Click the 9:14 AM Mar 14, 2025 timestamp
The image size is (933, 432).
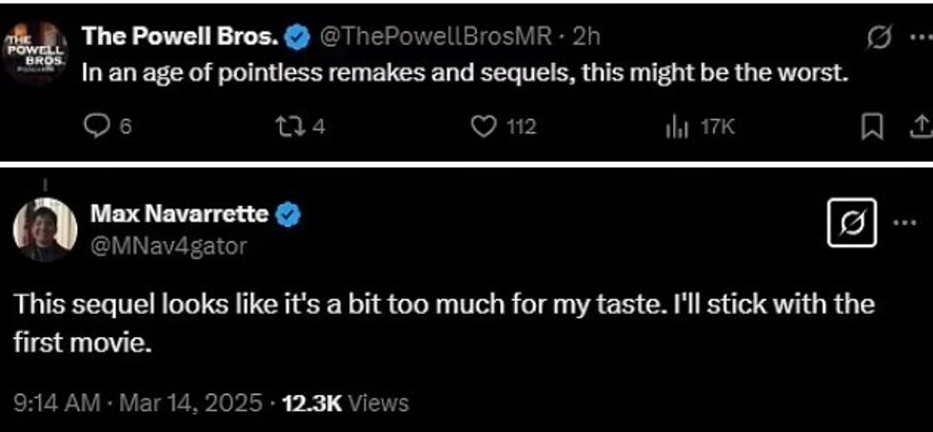[x=137, y=403]
